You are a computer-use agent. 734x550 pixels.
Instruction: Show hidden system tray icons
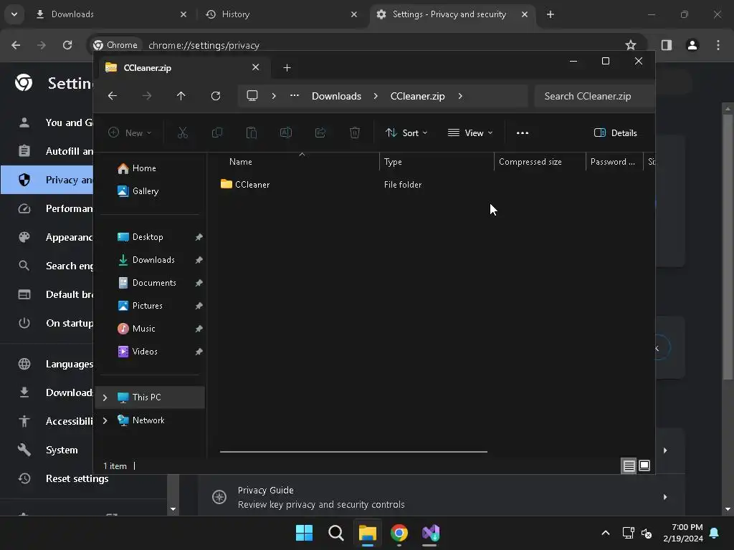point(605,533)
